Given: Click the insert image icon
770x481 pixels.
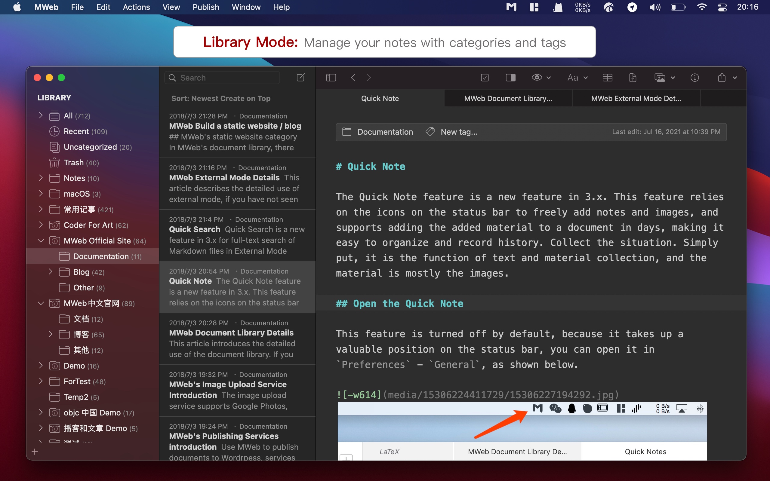Looking at the screenshot, I should (x=660, y=78).
